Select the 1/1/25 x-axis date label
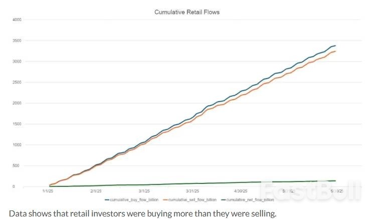Image resolution: width=385 pixels, height=219 pixels. click(49, 191)
